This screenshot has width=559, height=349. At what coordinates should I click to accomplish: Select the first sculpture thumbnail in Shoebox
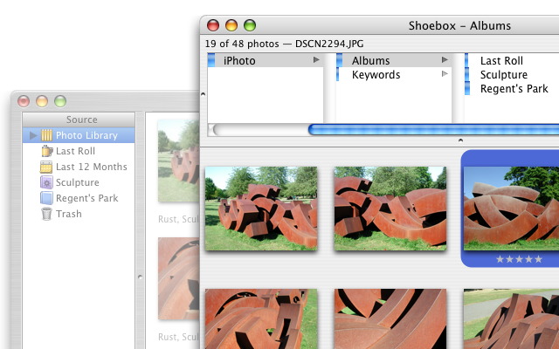tap(261, 208)
